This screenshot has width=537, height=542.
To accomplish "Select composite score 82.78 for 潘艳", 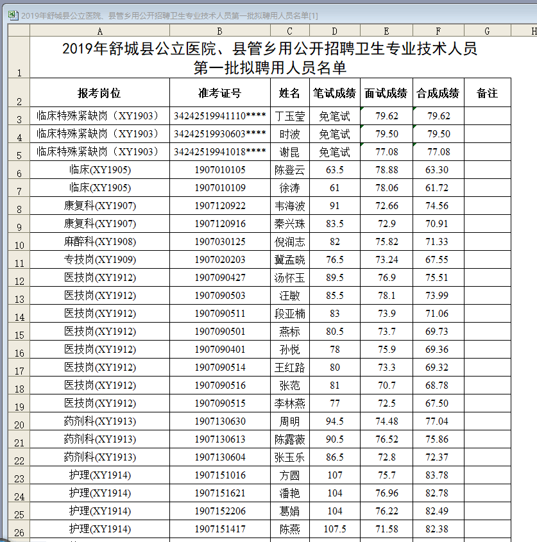I will tap(438, 493).
